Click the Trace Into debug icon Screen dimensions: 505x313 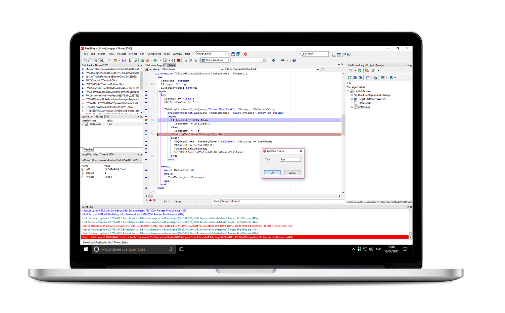(x=185, y=60)
